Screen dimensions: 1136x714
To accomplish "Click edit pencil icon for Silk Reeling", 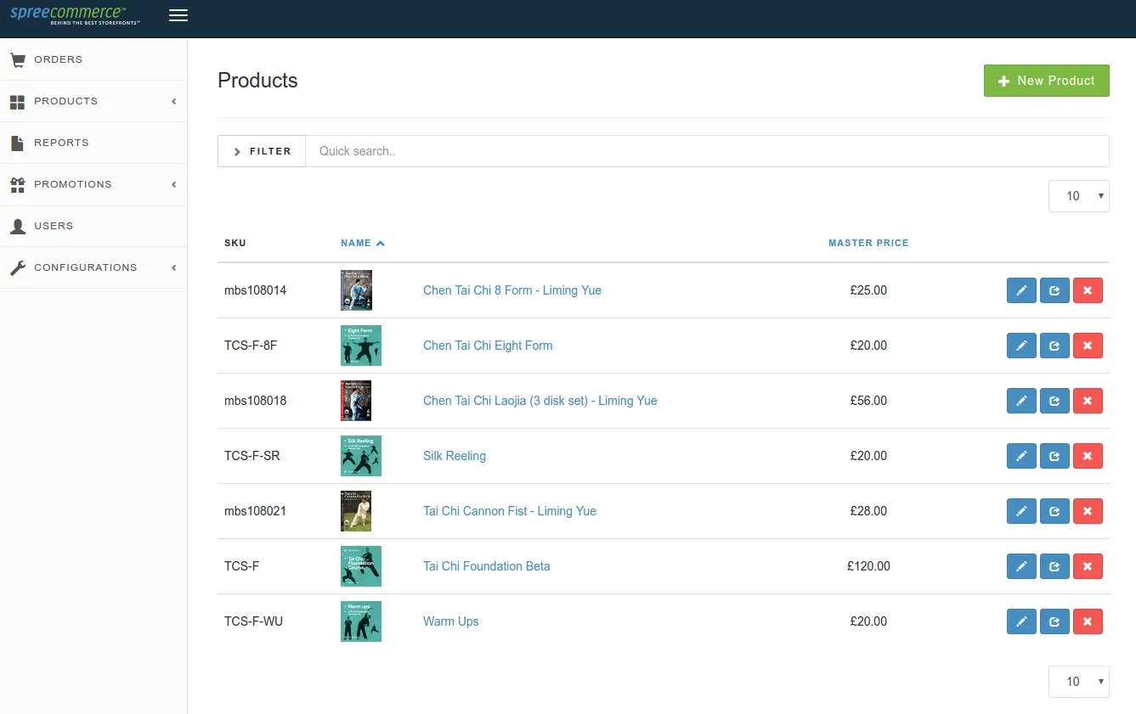I will tap(1021, 456).
